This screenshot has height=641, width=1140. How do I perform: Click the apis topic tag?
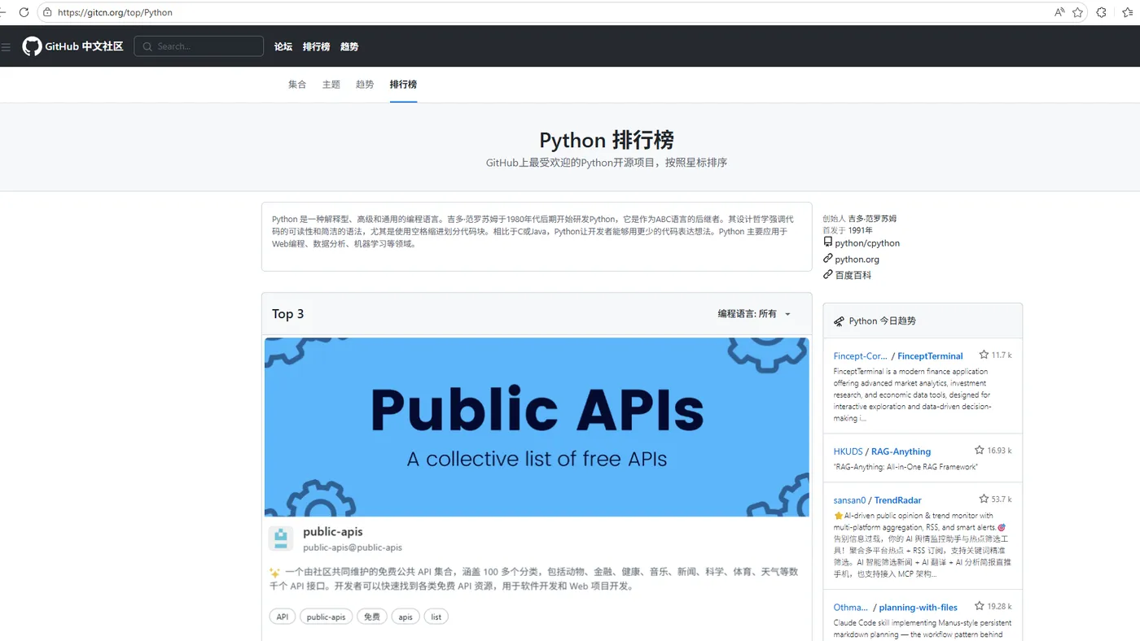(x=406, y=617)
